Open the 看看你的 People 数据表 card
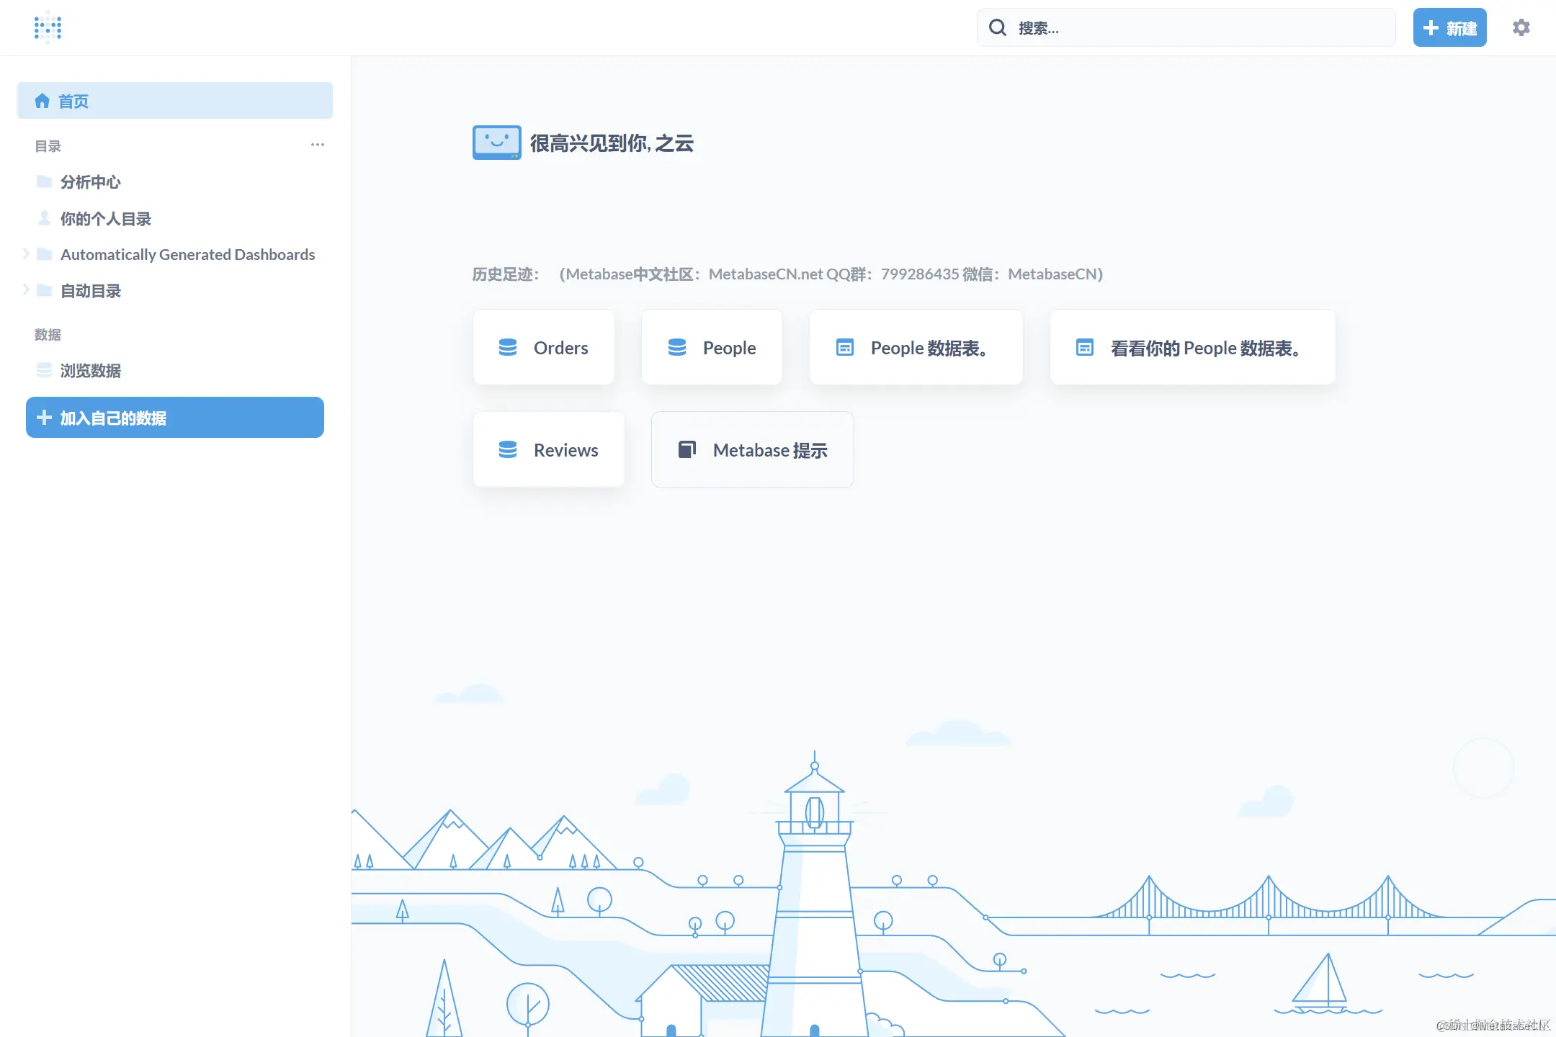The height and width of the screenshot is (1037, 1556). [1192, 348]
